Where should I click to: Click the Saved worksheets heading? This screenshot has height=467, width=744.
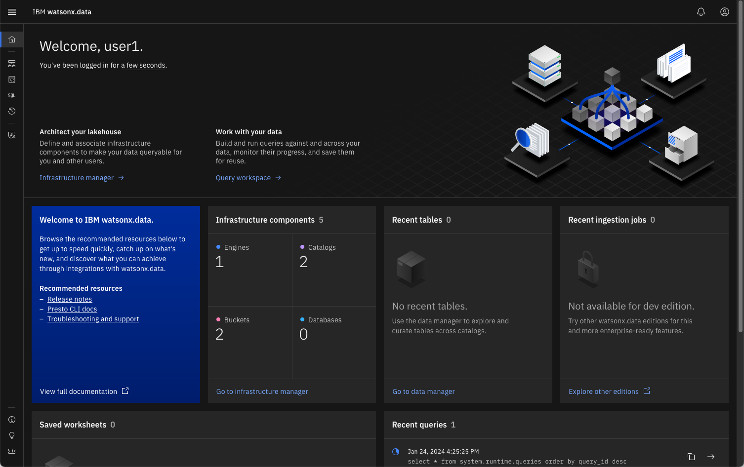(73, 425)
